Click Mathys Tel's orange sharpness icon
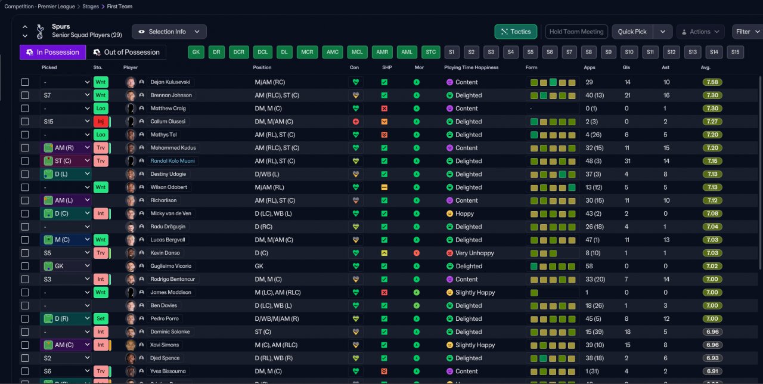The height and width of the screenshot is (384, 763). click(384, 135)
